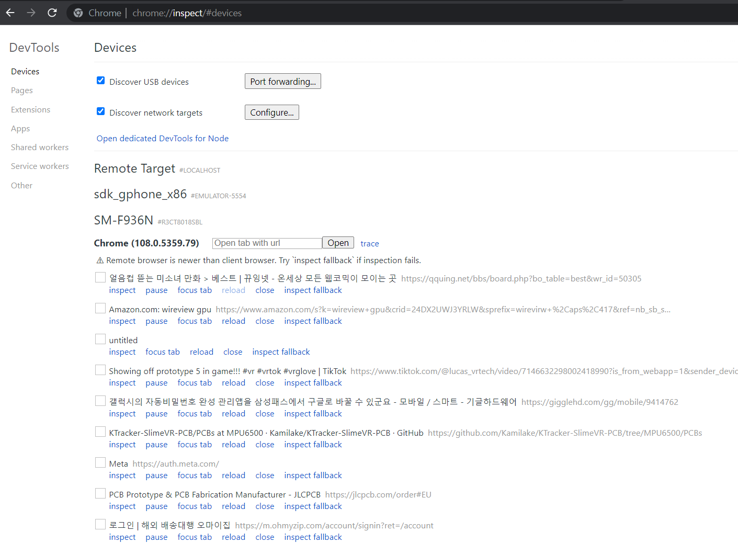Check the box for TikTok prototype tab
738x543 pixels.
point(100,370)
